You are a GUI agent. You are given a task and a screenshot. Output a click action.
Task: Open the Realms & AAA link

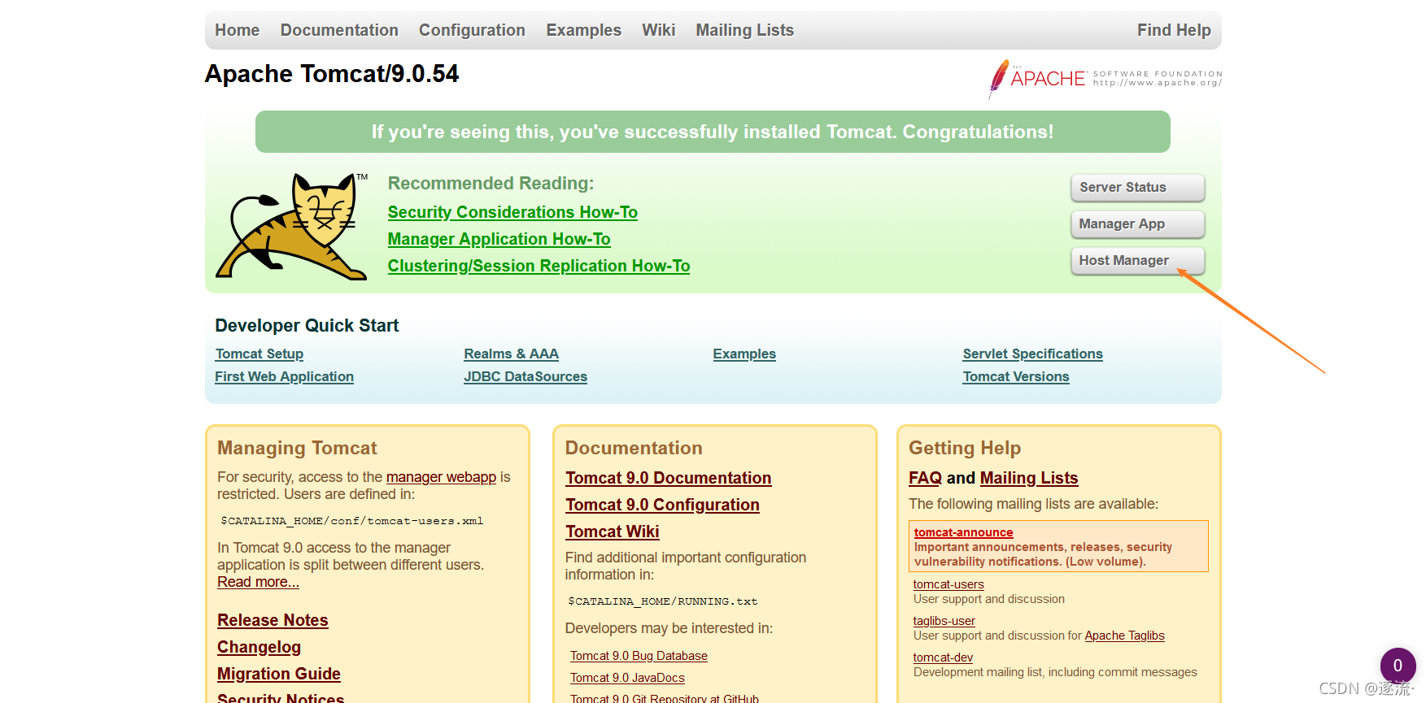[511, 354]
